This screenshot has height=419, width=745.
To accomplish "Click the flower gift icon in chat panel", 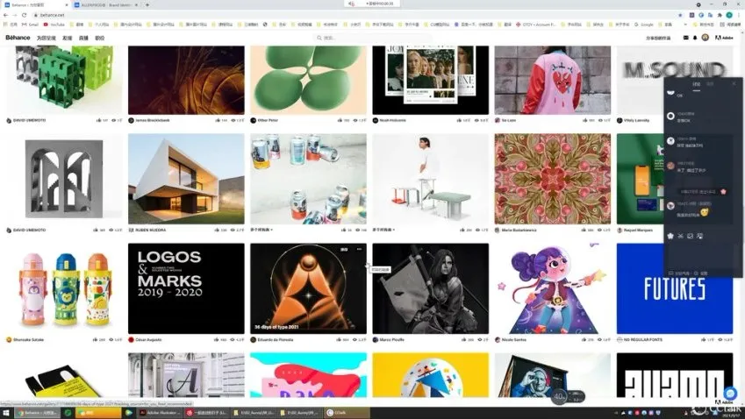I will pyautogui.click(x=670, y=236).
